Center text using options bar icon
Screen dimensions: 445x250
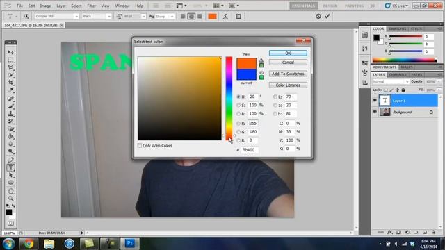point(191,17)
